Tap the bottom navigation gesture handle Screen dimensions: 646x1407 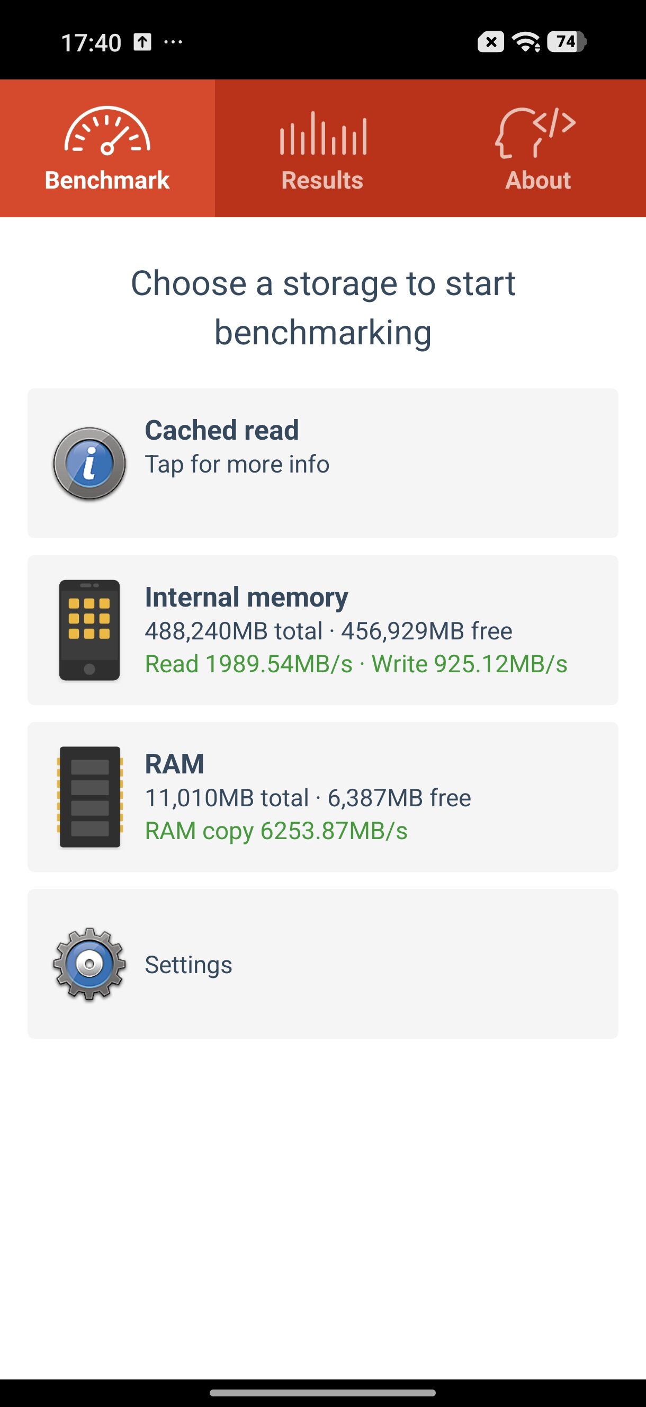click(322, 1392)
